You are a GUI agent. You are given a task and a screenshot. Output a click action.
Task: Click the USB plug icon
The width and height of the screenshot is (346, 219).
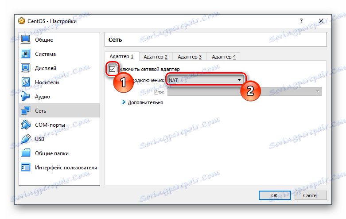point(26,139)
